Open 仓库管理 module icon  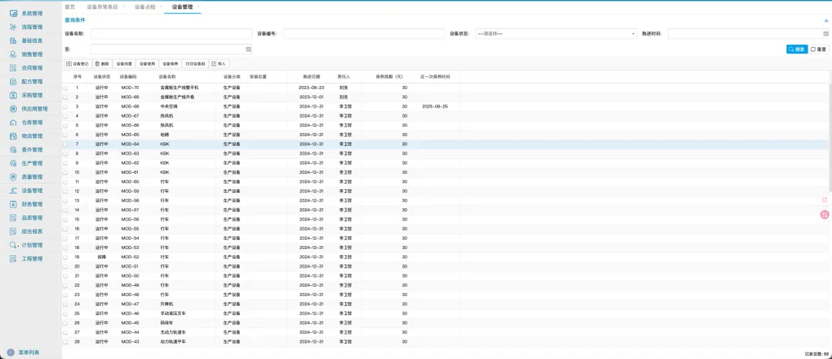[14, 122]
